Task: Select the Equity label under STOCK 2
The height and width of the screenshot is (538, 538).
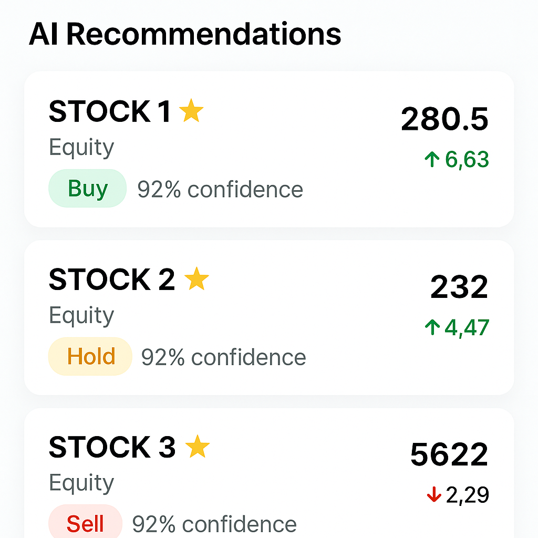Action: 81,314
